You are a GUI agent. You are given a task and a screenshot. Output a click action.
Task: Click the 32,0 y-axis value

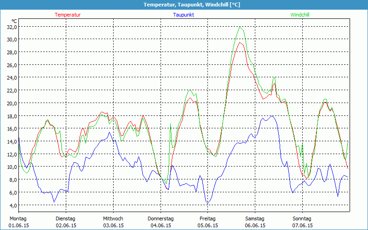coord(12,27)
